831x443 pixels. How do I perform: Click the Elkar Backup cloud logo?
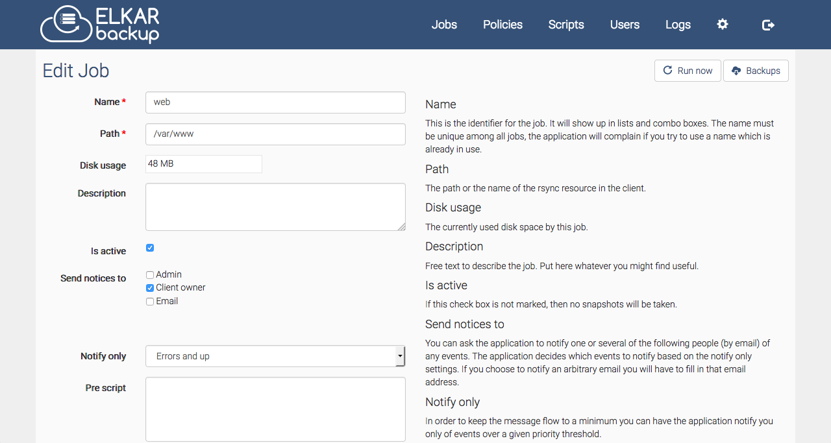[x=99, y=25]
